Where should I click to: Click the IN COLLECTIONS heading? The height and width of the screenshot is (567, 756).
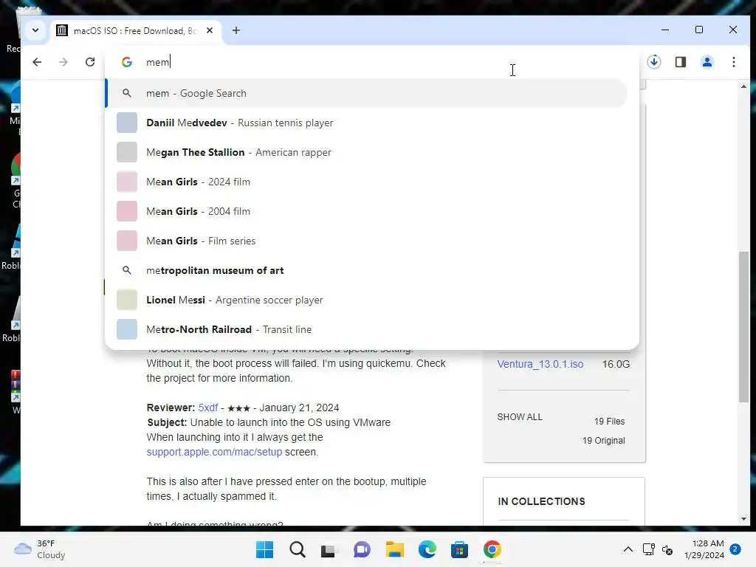(541, 501)
